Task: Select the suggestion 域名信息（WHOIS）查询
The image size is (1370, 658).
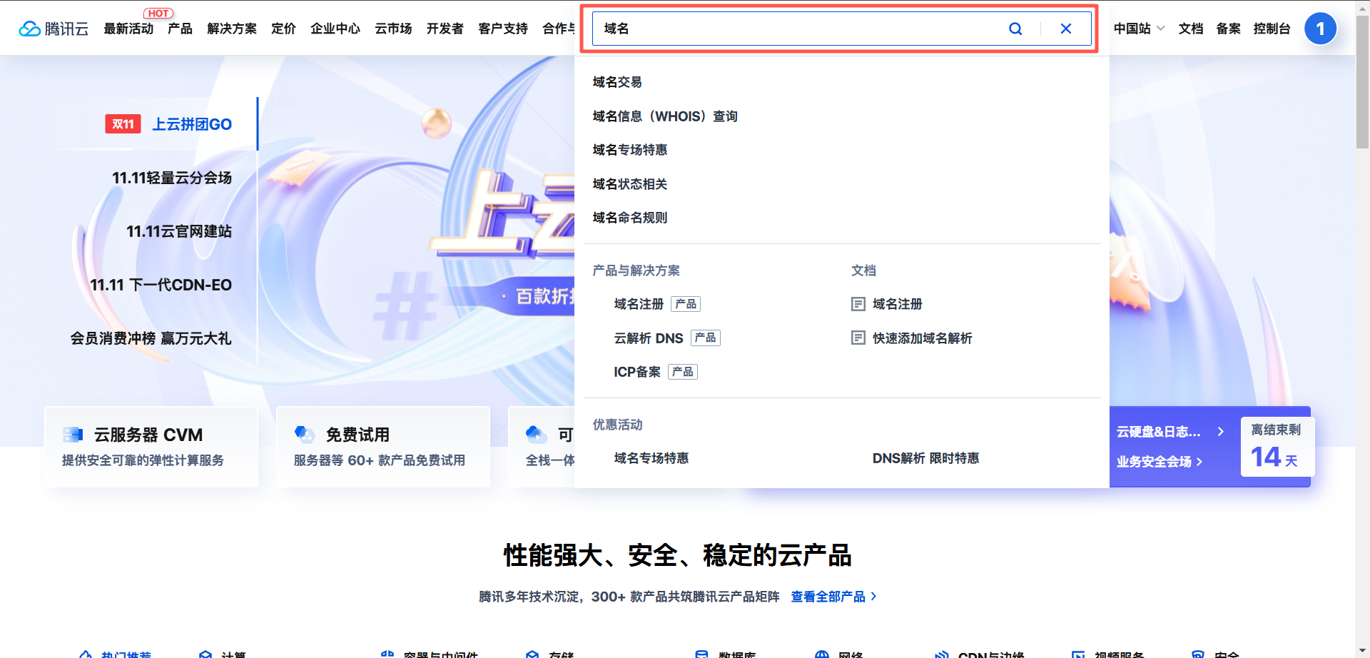Action: pos(665,116)
